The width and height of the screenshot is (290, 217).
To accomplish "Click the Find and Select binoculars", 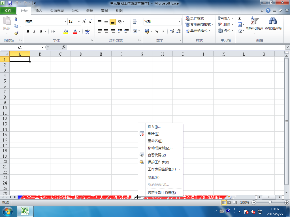I will pos(273,25).
